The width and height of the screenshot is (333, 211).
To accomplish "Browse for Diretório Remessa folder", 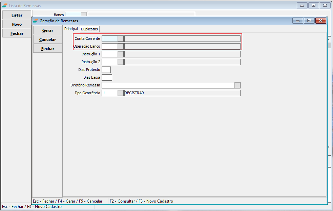I will tap(237, 85).
